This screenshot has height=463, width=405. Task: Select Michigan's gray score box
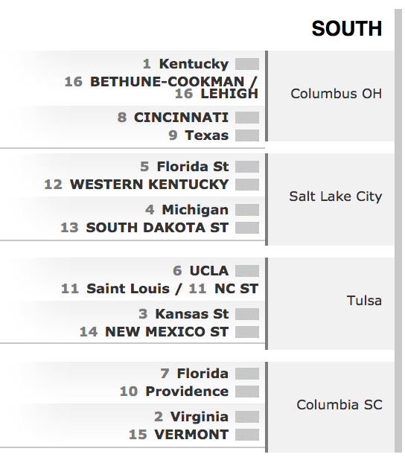coord(247,210)
